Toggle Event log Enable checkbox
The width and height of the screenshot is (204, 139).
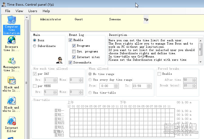click(70, 40)
